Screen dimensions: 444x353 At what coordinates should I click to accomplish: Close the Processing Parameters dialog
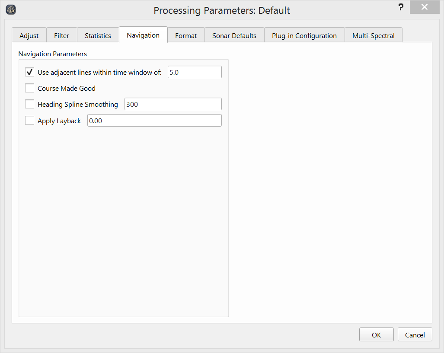click(424, 7)
